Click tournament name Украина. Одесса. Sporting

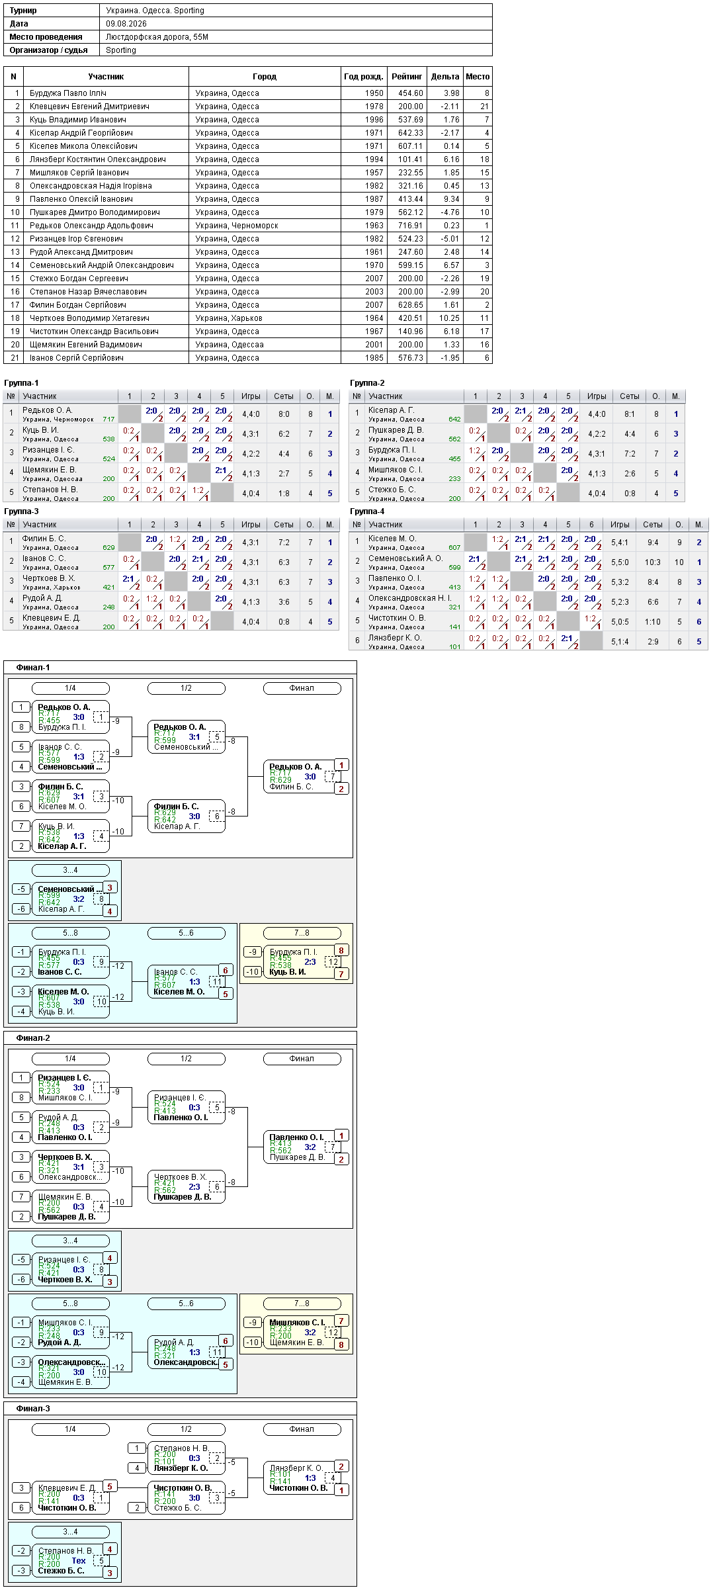click(x=155, y=11)
